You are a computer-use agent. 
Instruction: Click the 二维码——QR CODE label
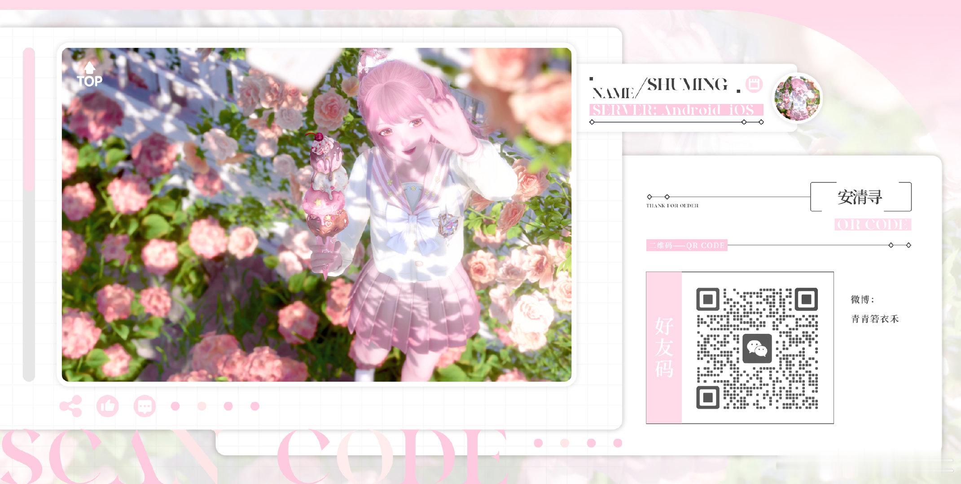(x=687, y=245)
